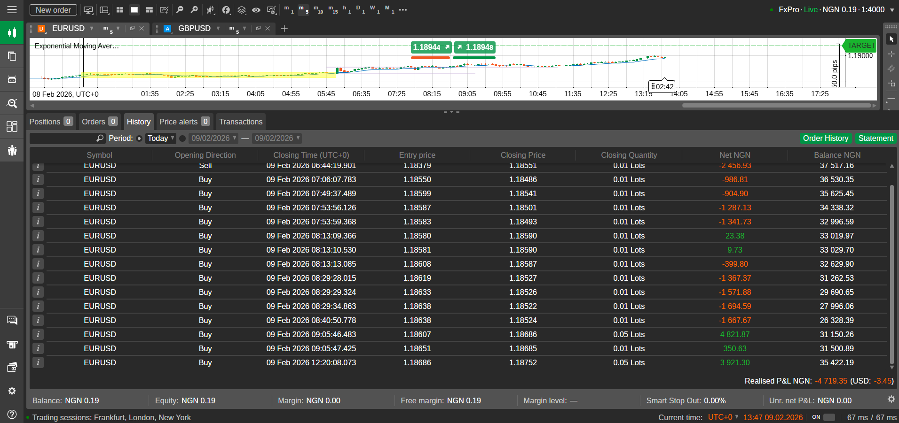Open the Today period dropdown

161,138
